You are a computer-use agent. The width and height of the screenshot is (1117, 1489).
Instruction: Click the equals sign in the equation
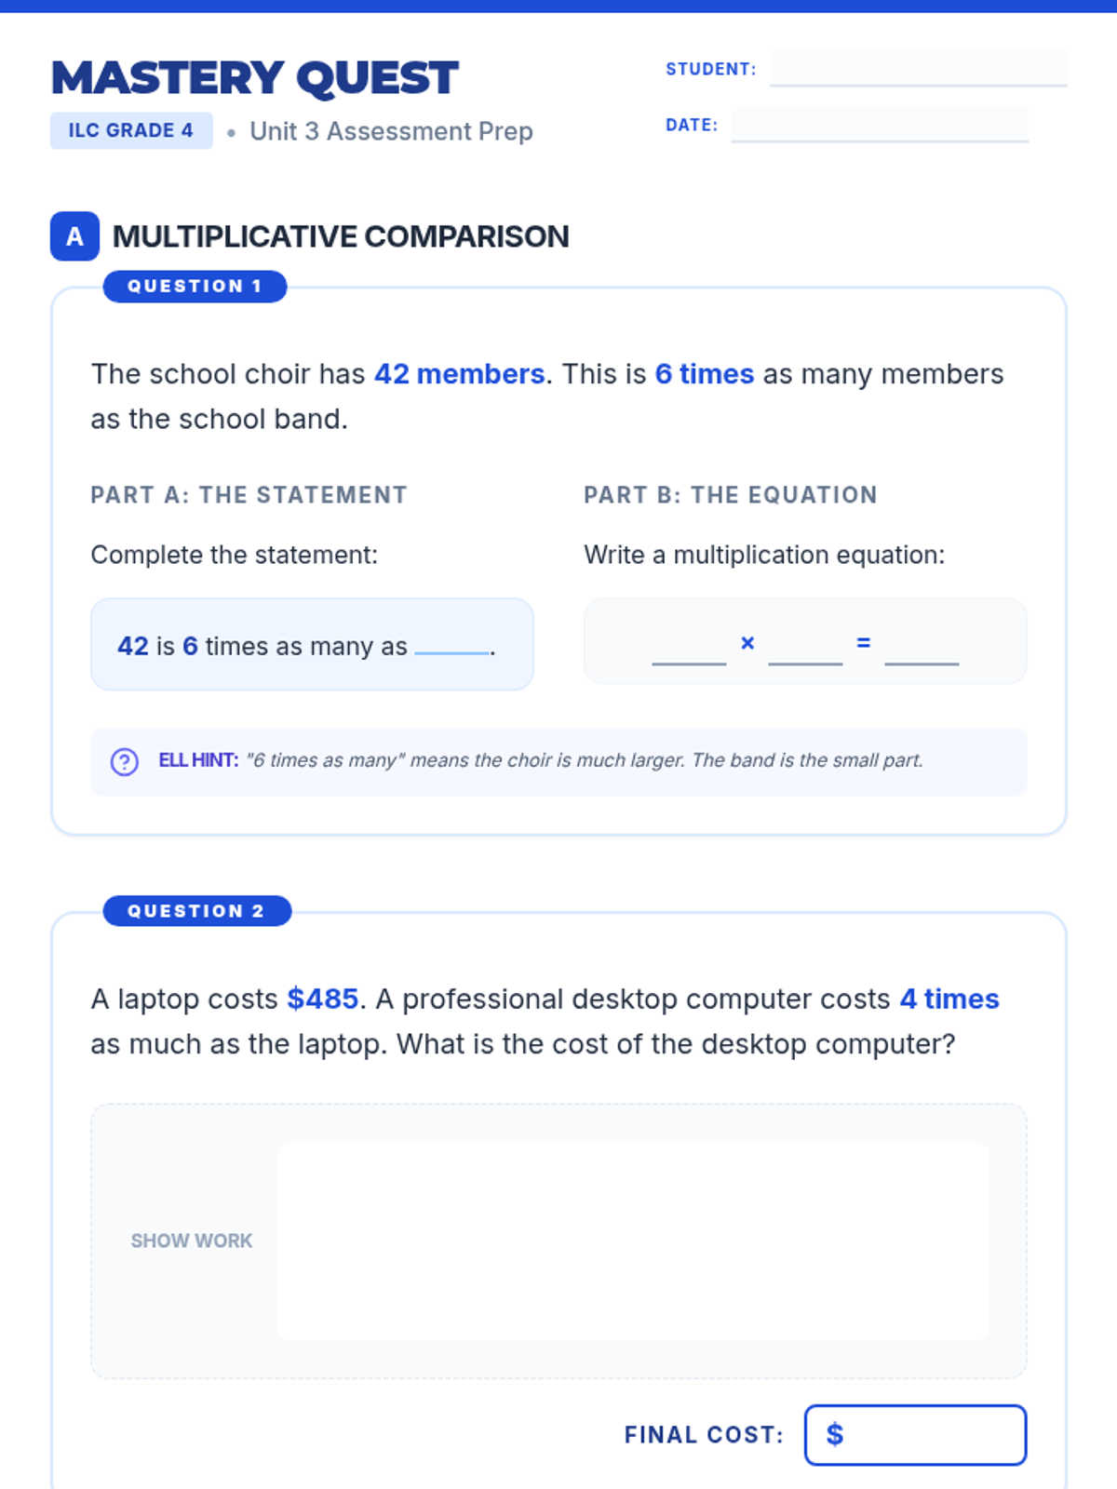coord(864,643)
